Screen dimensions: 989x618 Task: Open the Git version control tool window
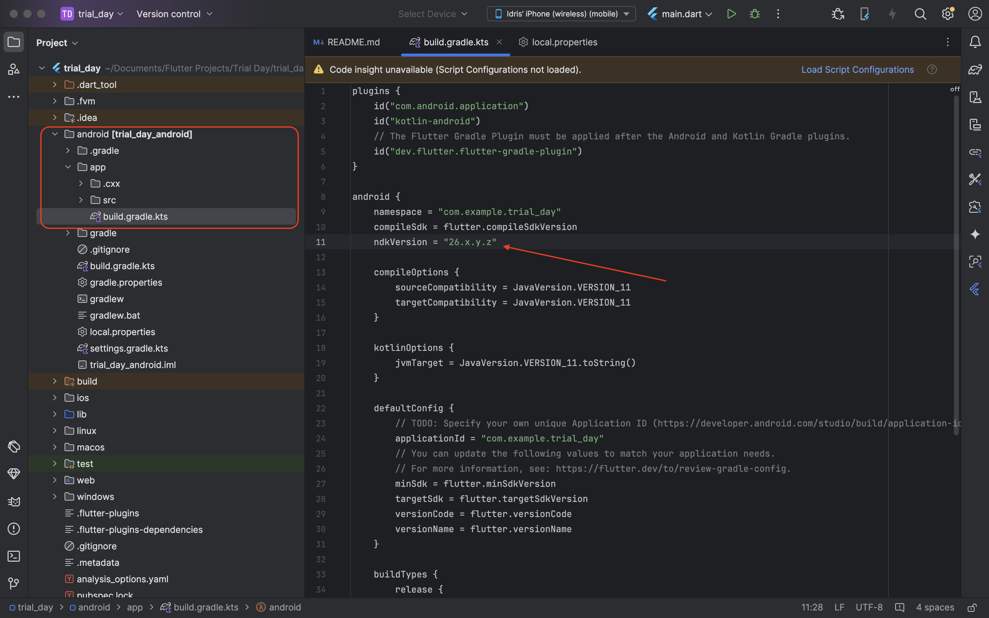14,583
